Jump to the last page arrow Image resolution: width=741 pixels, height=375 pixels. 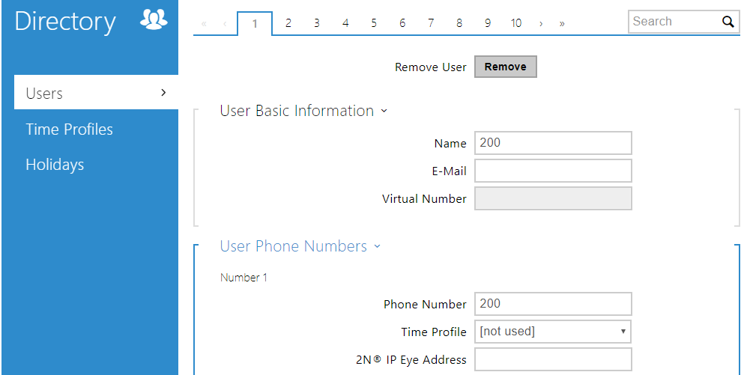[562, 24]
